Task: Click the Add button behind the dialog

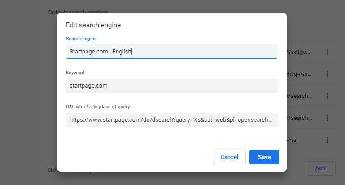Action: point(320,168)
